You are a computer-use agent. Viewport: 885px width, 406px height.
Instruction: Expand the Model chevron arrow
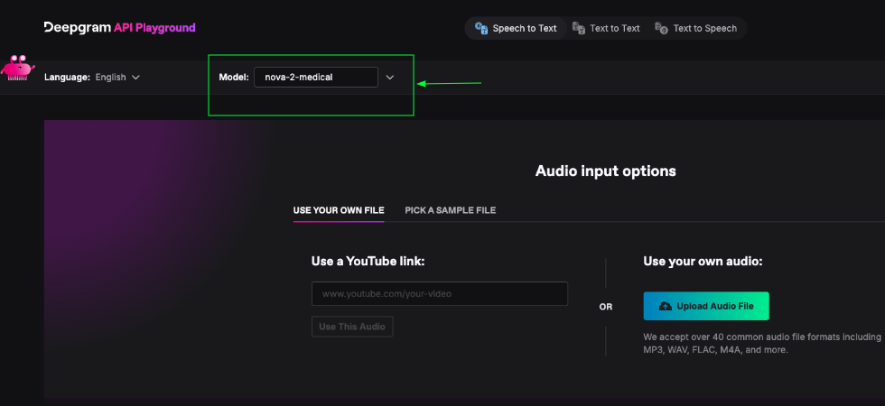tap(390, 78)
